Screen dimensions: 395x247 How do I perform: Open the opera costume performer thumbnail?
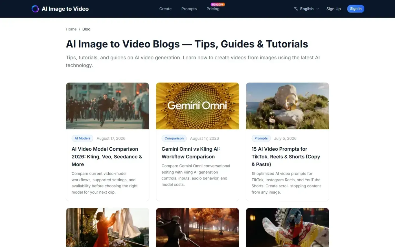pos(288,228)
